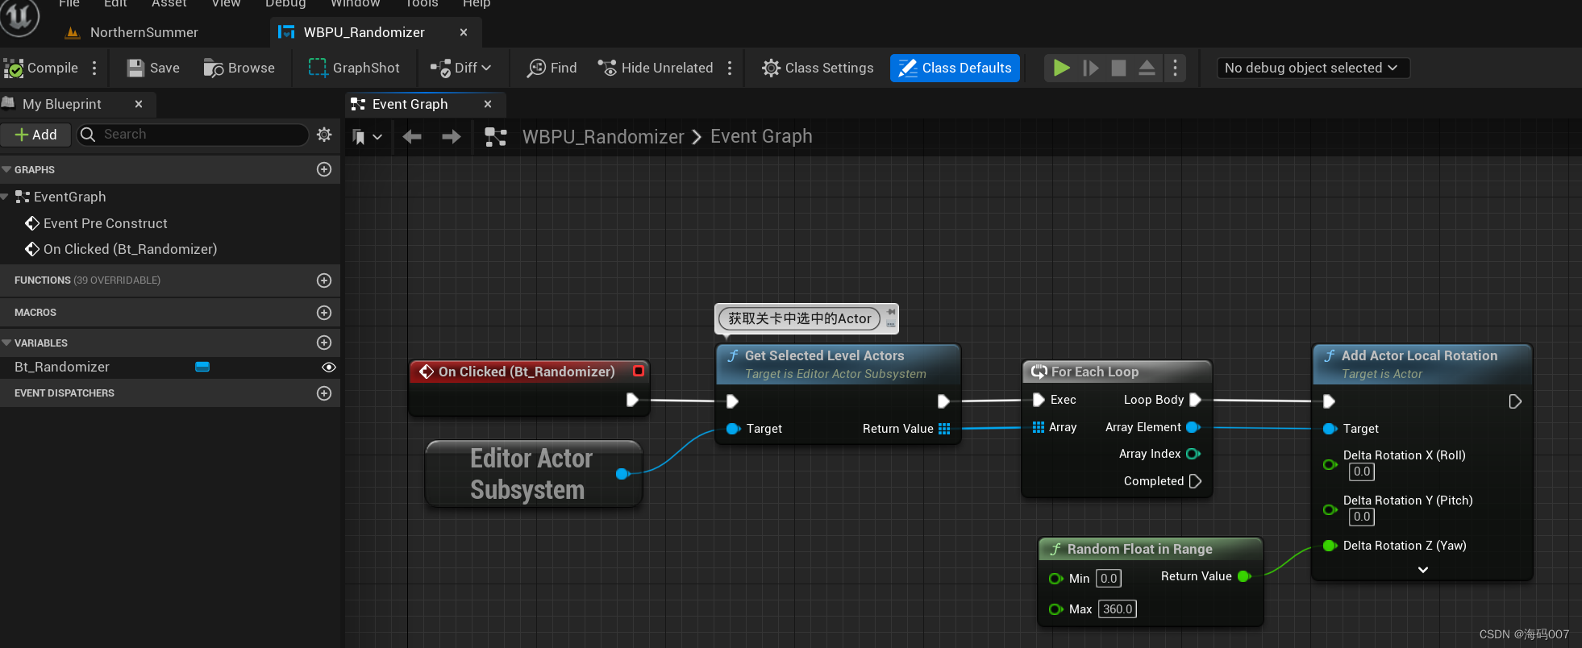
Task: Select the For Each Loop node header
Action: [x=1117, y=372]
